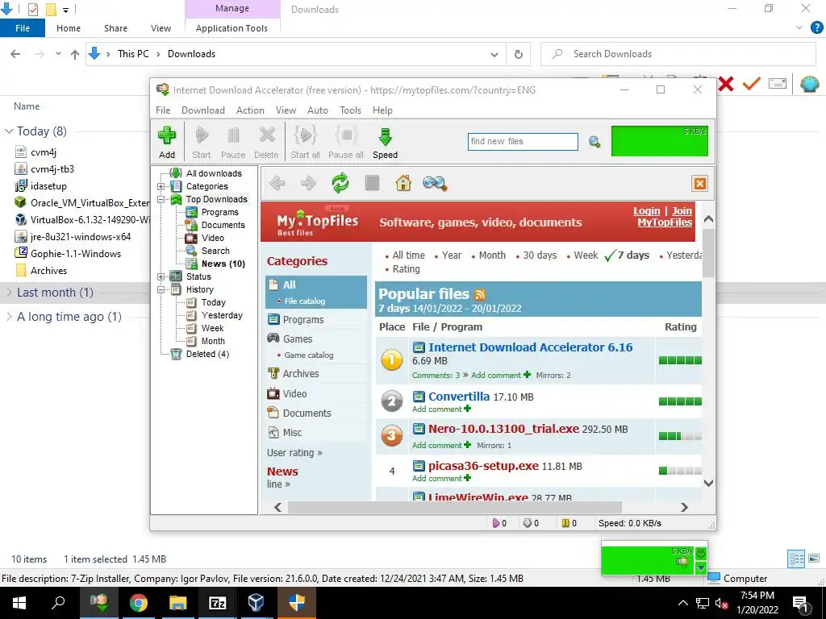Click the Add download plus icon

tap(167, 135)
